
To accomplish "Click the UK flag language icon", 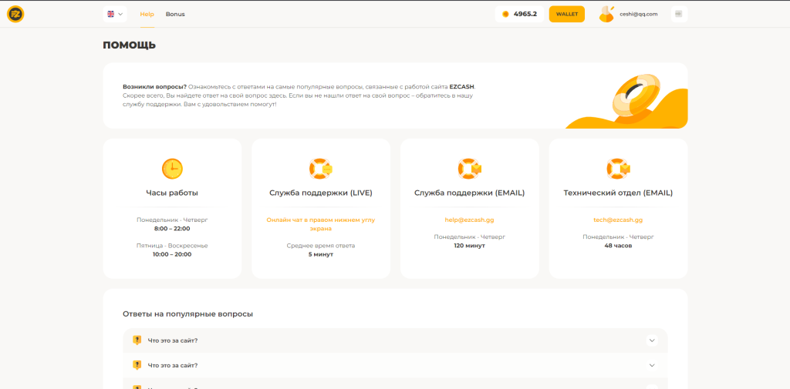I will (x=111, y=14).
